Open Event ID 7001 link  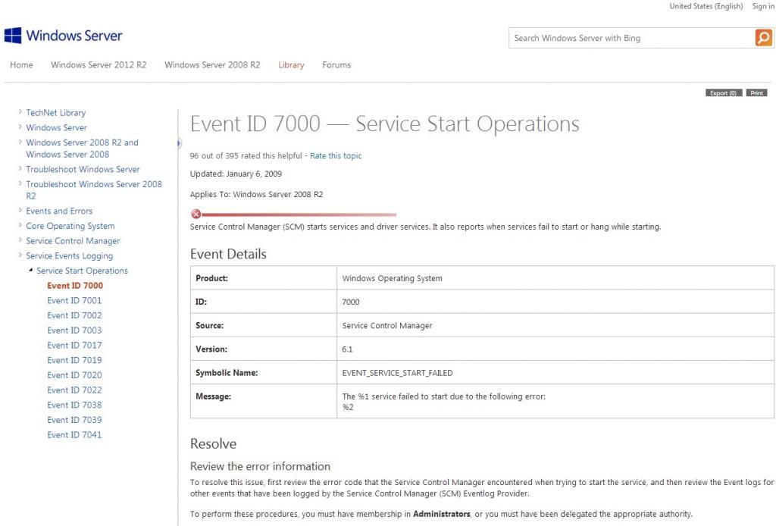tap(74, 300)
